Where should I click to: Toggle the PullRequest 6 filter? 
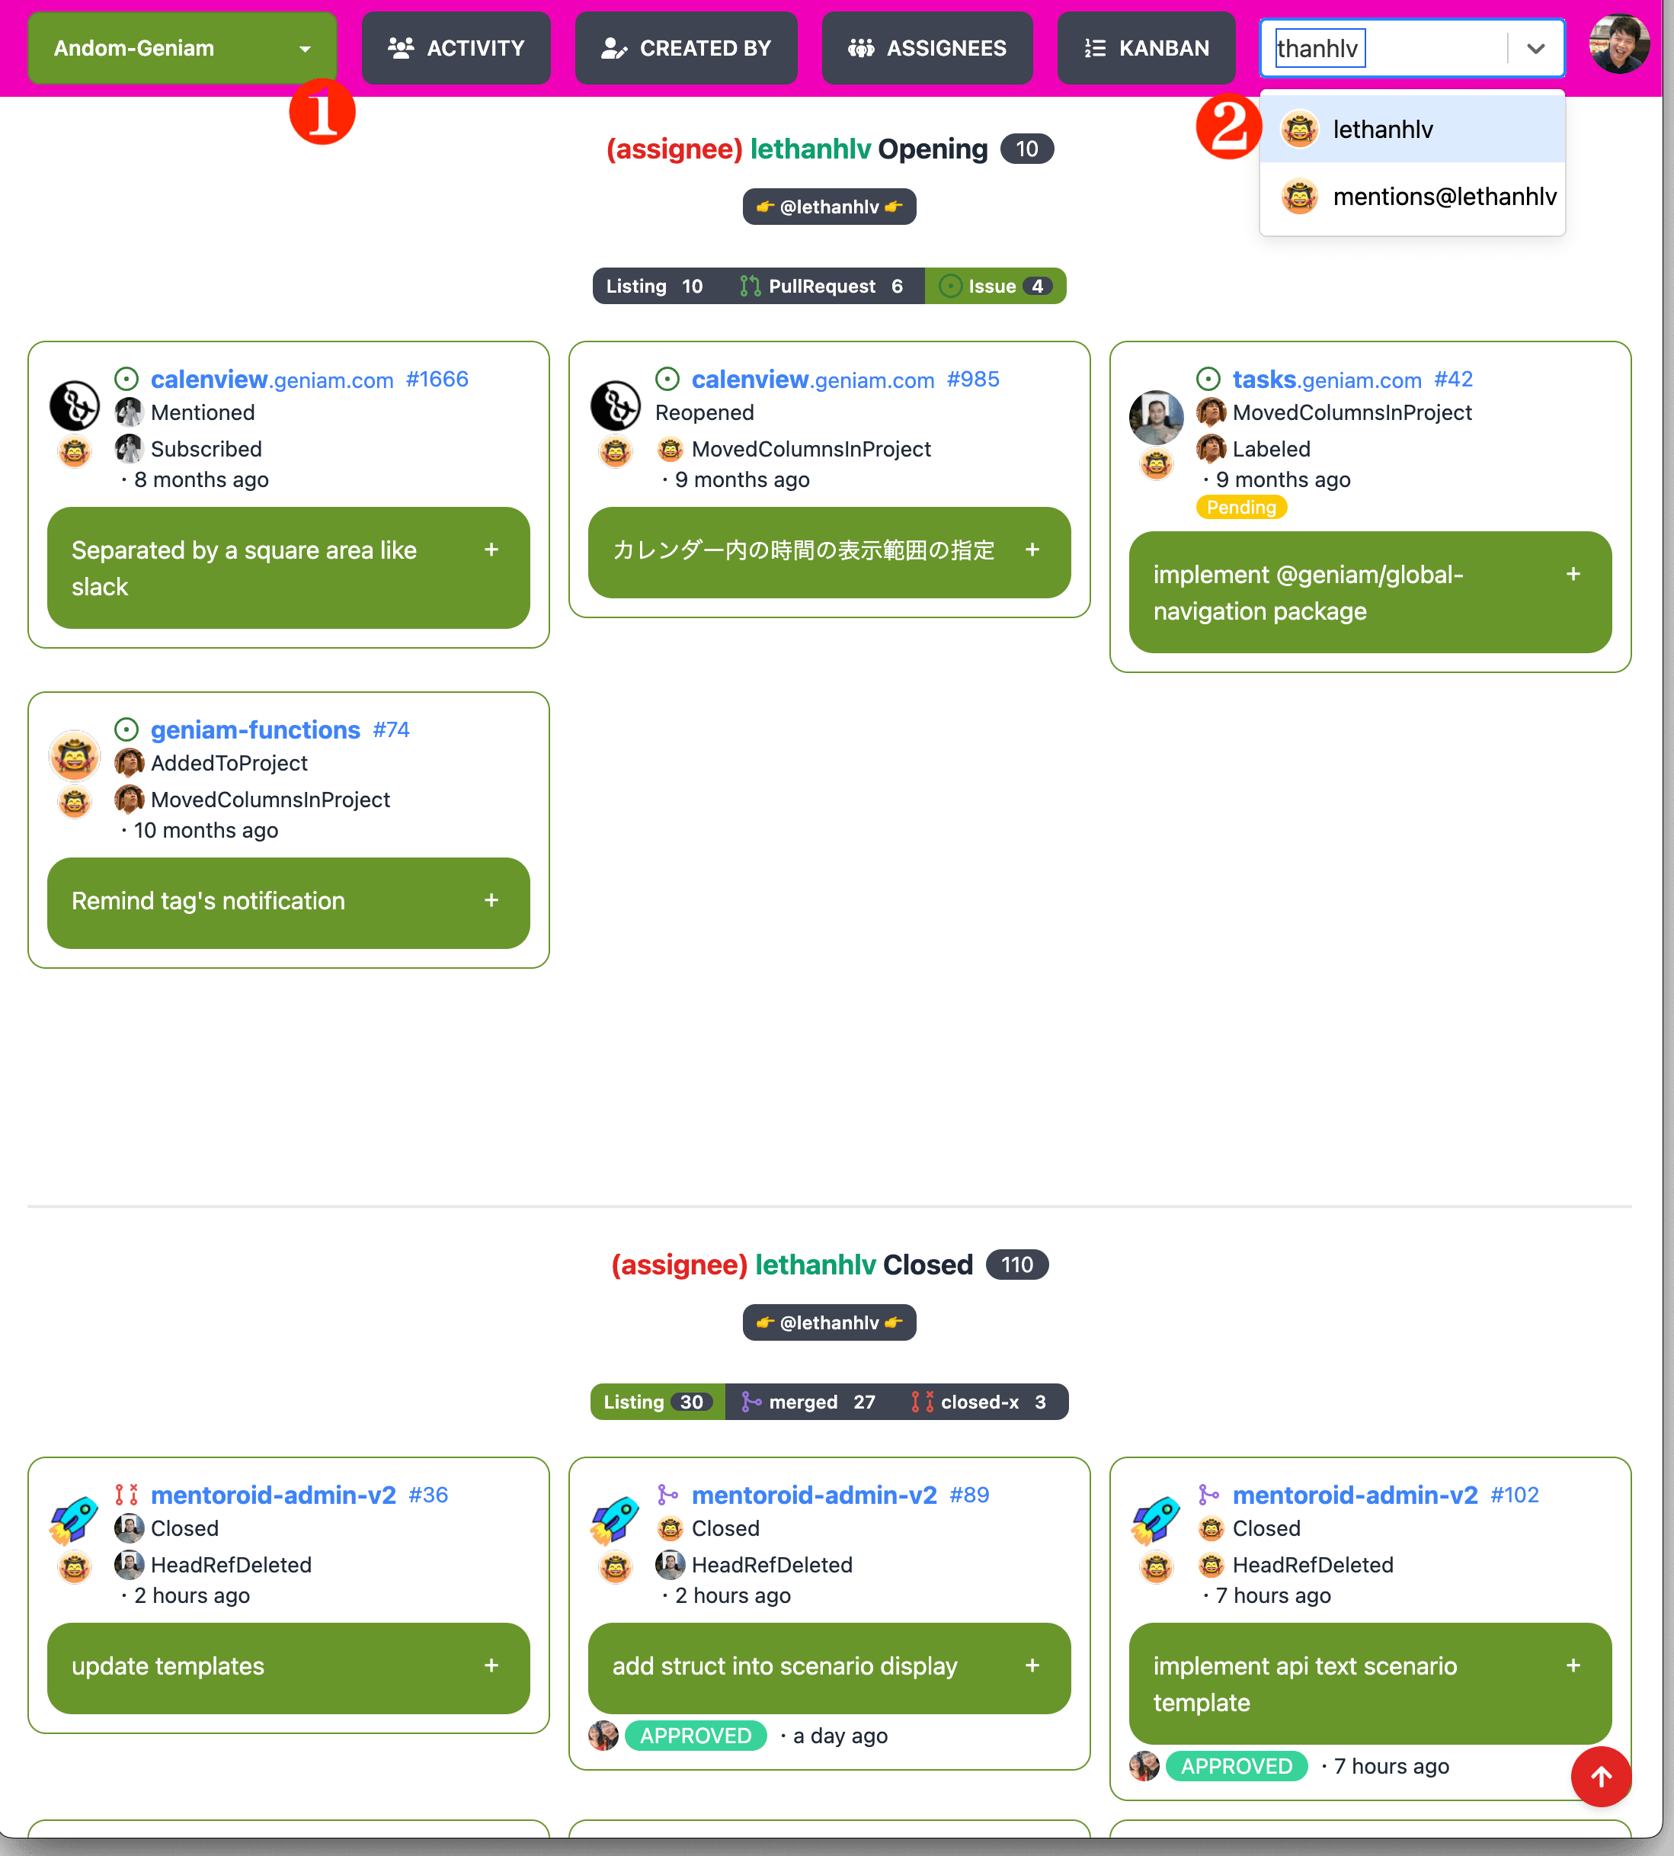(822, 286)
